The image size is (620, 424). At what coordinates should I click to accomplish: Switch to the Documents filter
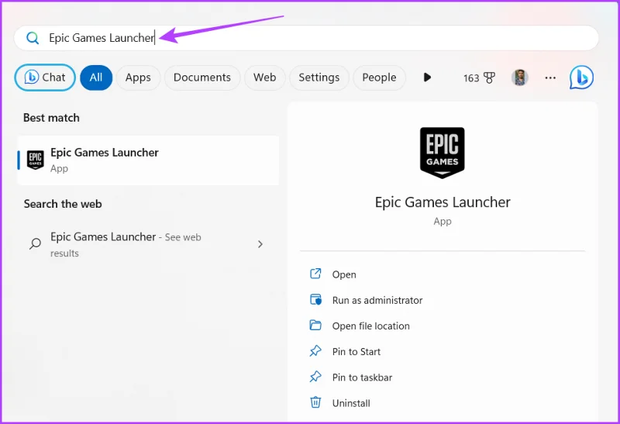pyautogui.click(x=202, y=78)
